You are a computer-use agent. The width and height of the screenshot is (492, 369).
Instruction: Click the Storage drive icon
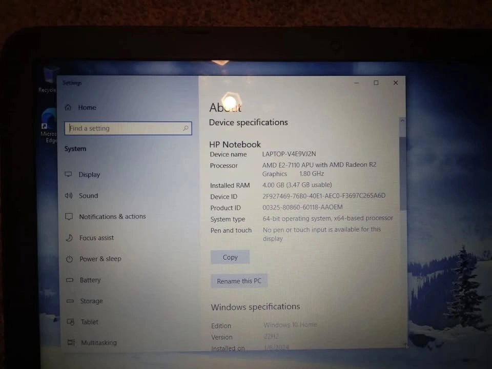[x=70, y=301]
